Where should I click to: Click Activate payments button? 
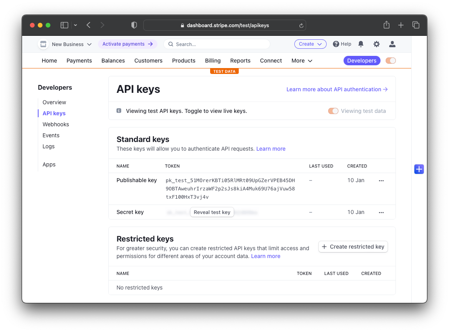coord(127,44)
